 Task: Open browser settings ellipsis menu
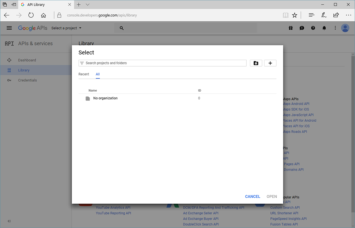(348, 15)
